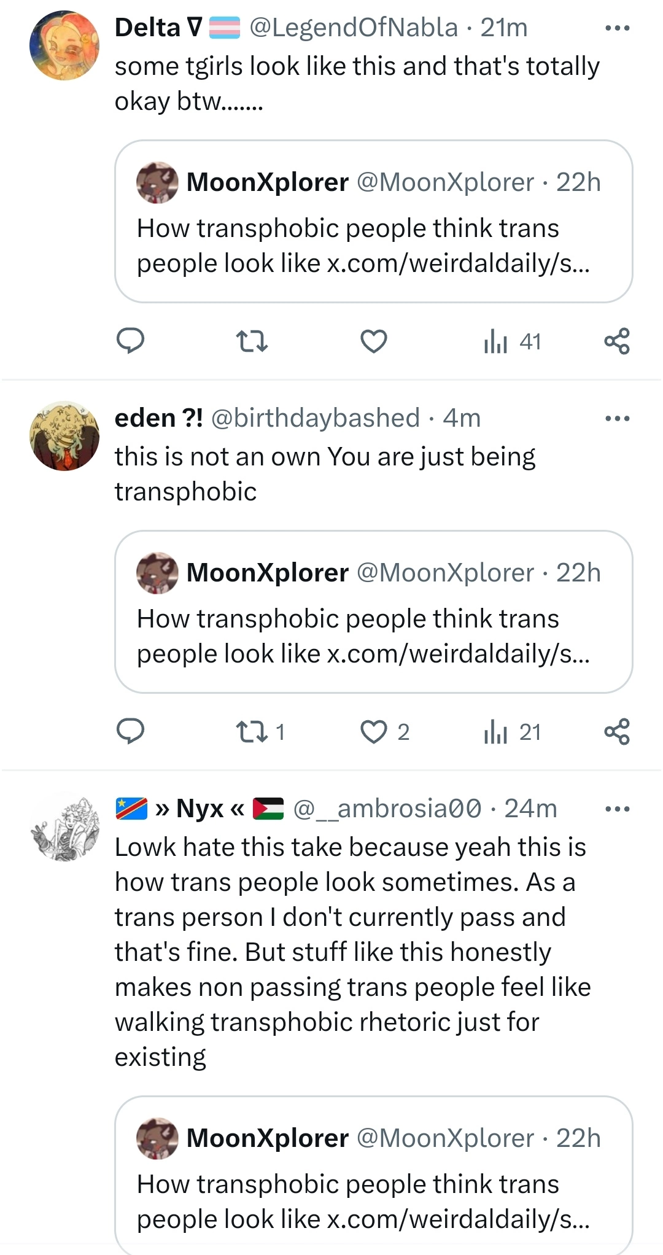View analytics showing 21 views
The height and width of the screenshot is (1255, 663).
tap(512, 732)
